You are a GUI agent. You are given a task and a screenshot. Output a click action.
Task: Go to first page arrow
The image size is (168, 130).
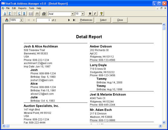point(29,20)
